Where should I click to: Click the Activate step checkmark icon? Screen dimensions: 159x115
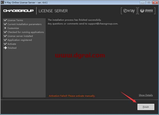coord(5,44)
